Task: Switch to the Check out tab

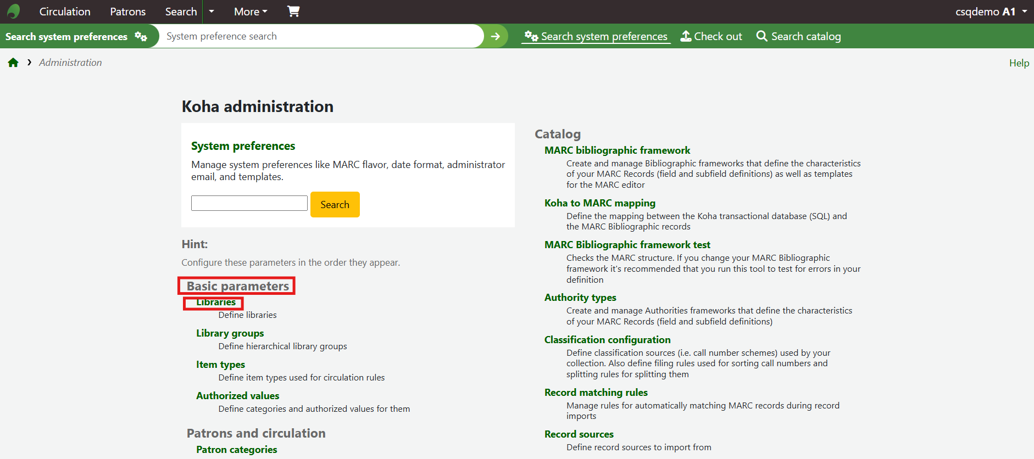Action: [711, 36]
